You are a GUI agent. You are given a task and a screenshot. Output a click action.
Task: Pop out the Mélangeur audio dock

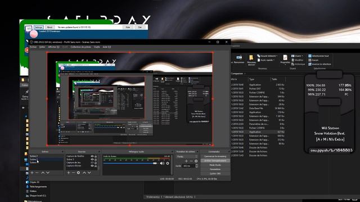coord(172,151)
